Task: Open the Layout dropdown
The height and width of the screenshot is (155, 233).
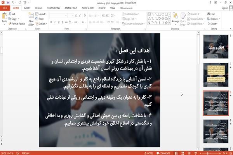Action: pos(41,14)
